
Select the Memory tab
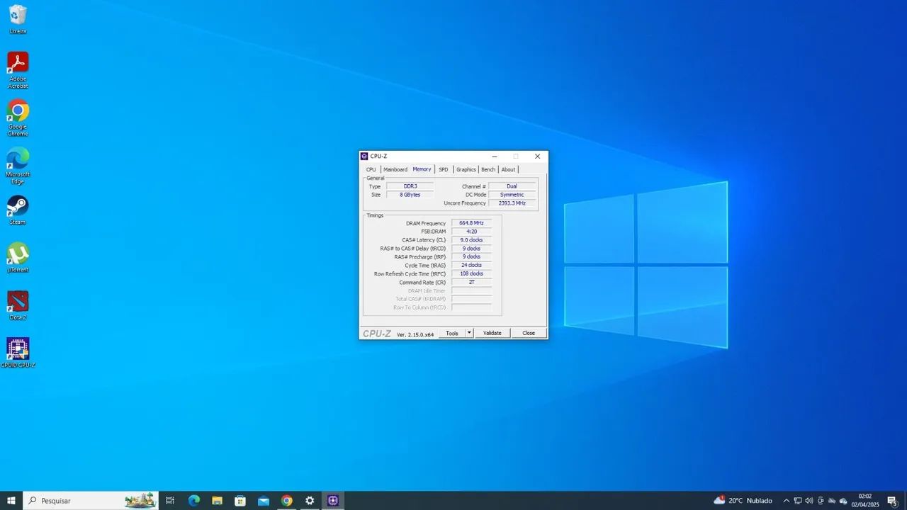(x=422, y=169)
